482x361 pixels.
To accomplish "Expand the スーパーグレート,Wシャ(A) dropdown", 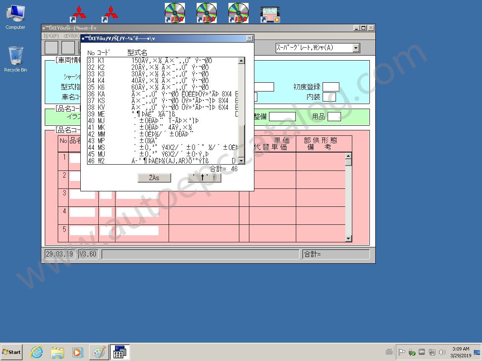I will click(x=356, y=48).
